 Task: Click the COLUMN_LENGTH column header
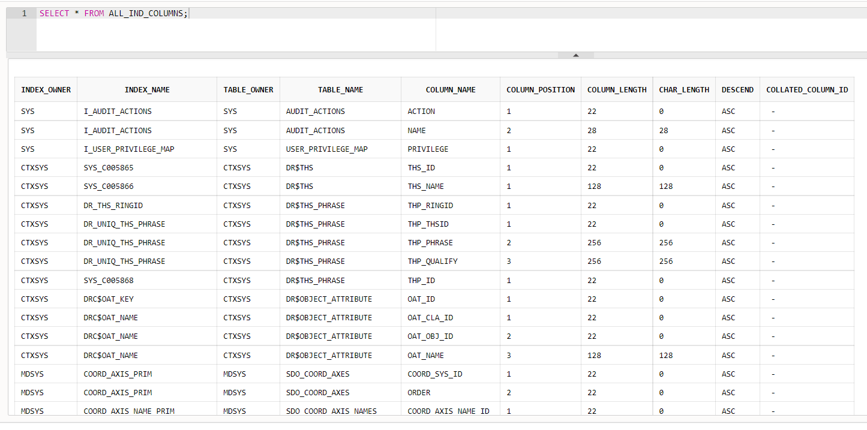pos(617,90)
